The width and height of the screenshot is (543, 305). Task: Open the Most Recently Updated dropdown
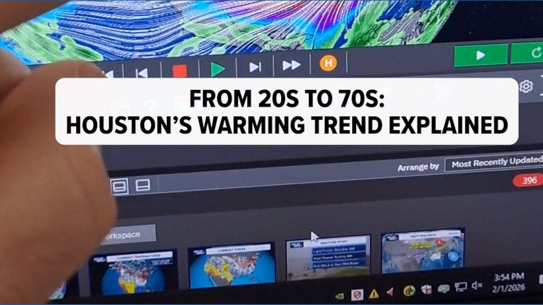click(494, 163)
